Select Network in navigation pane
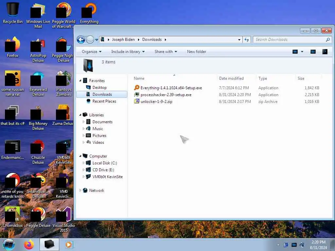Screen dimensions: 335x251 coord(97,191)
